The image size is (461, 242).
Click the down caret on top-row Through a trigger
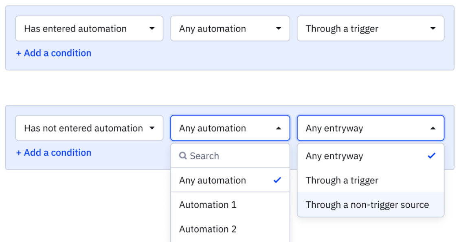(432, 29)
